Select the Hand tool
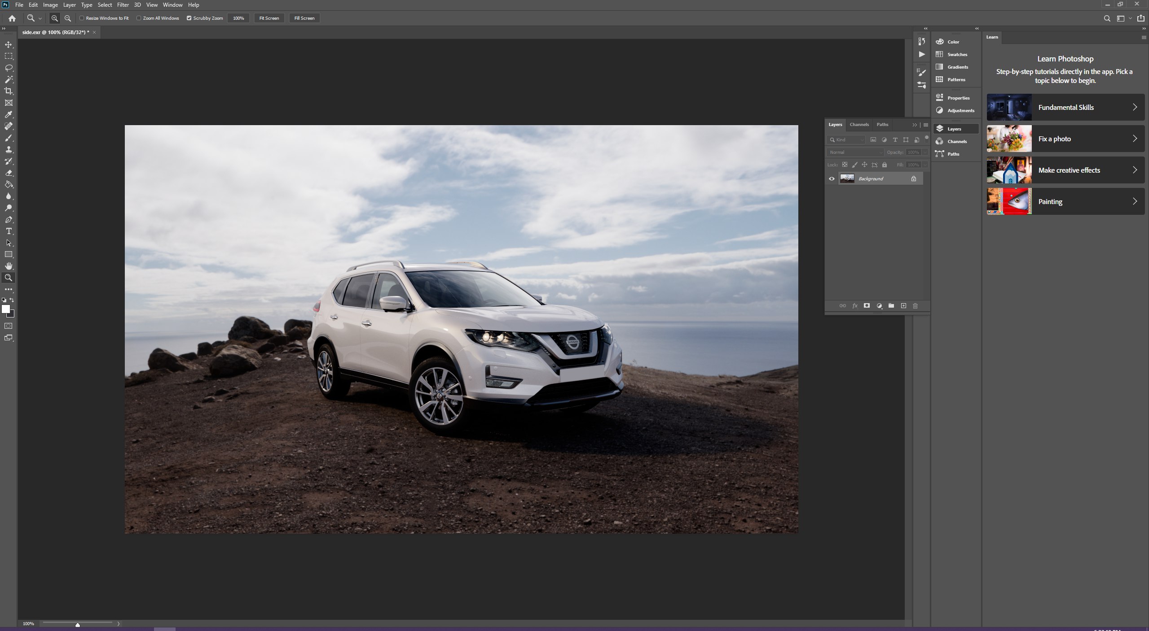 9,266
